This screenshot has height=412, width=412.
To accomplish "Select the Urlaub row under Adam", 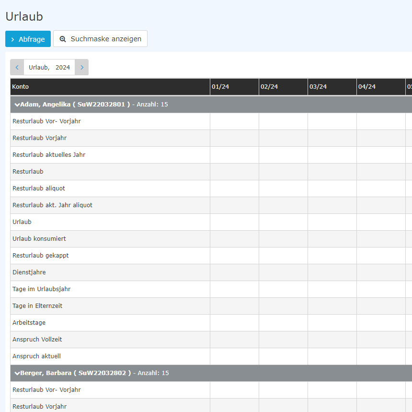I will tap(211, 222).
